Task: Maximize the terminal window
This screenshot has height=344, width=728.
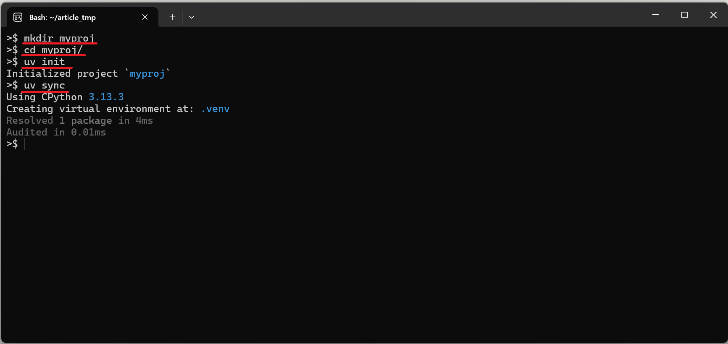Action: (684, 15)
